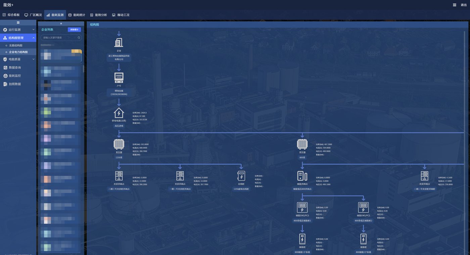Select the 1250虚拟出线柜 cabinet icon
The height and width of the screenshot is (255, 470).
coord(241,176)
